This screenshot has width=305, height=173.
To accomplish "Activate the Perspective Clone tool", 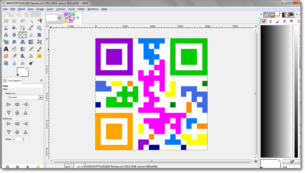I will pos(6,63).
